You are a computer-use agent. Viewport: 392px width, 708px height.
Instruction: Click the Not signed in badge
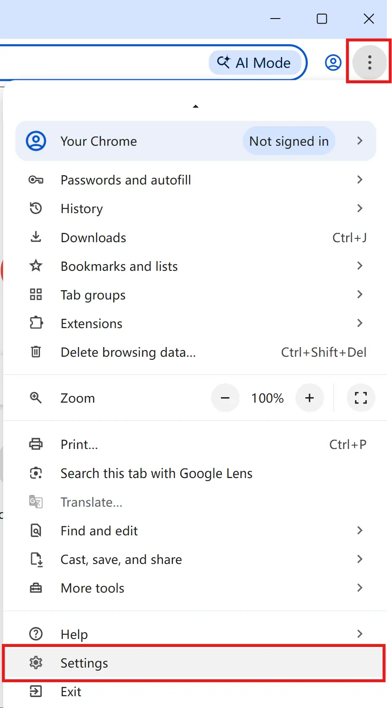click(289, 141)
